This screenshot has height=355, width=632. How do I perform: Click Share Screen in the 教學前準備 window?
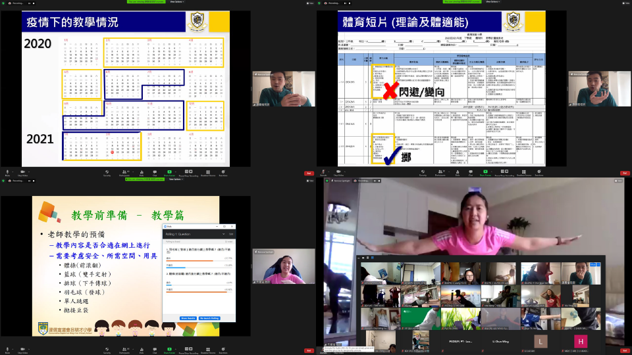click(169, 350)
